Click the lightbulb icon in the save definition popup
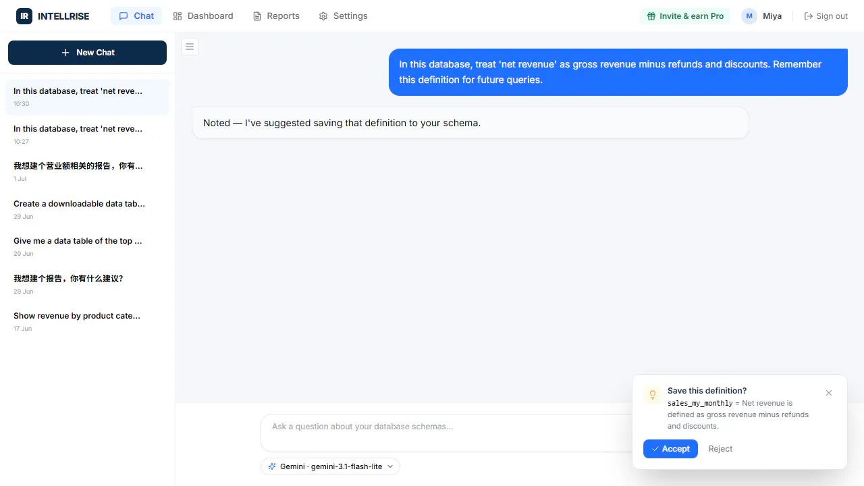 coord(653,395)
